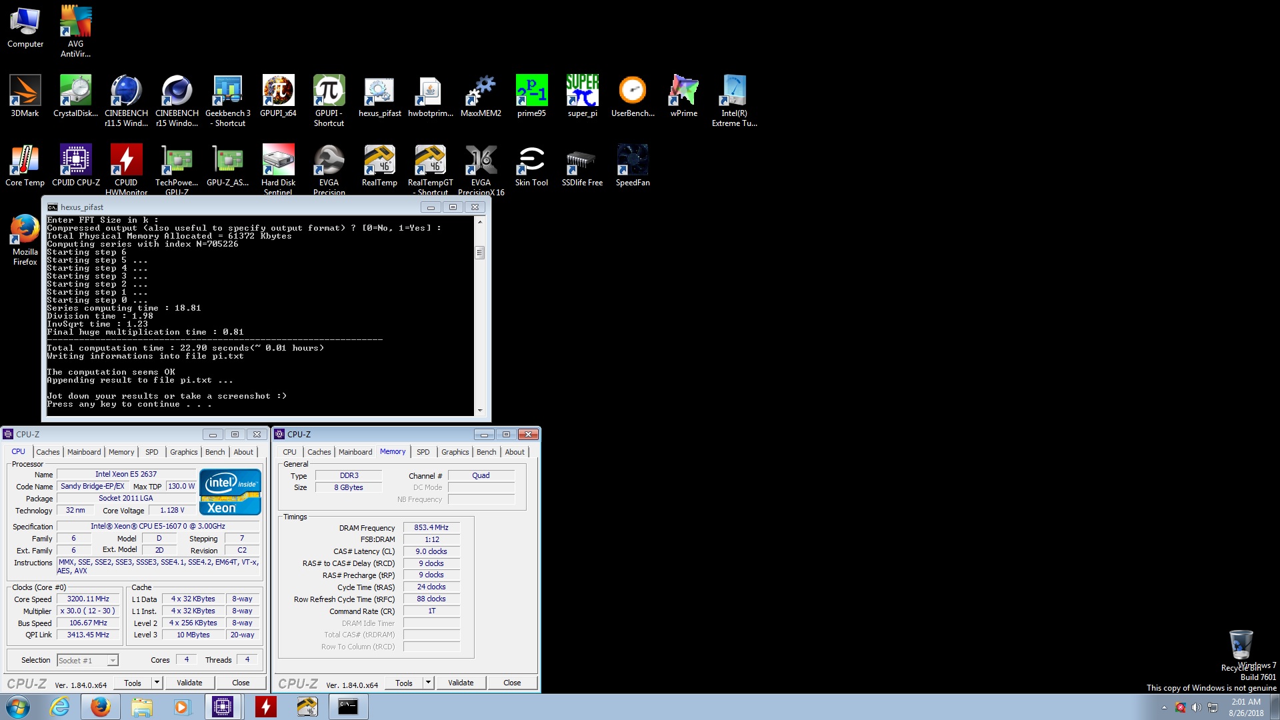Open the AVG AntiVirus desktop icon
This screenshot has width=1280, height=720.
75,31
